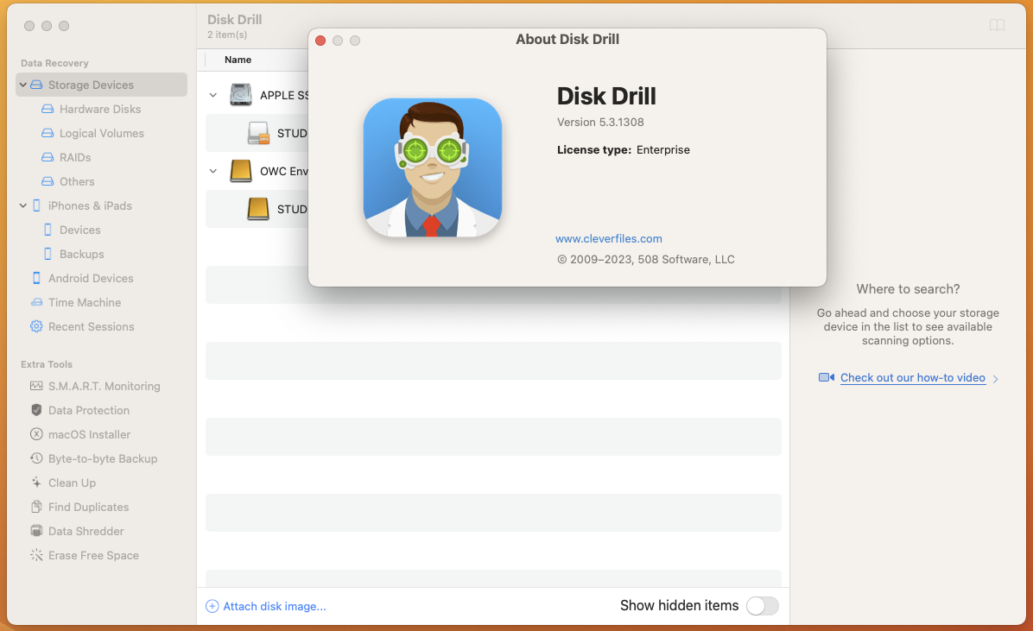This screenshot has height=631, width=1033.
Task: Click the help book icon in the toolbar
Action: coord(997,26)
